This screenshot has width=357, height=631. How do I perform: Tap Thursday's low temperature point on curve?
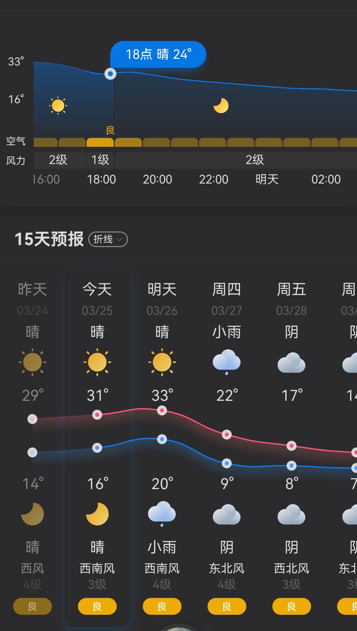(227, 463)
